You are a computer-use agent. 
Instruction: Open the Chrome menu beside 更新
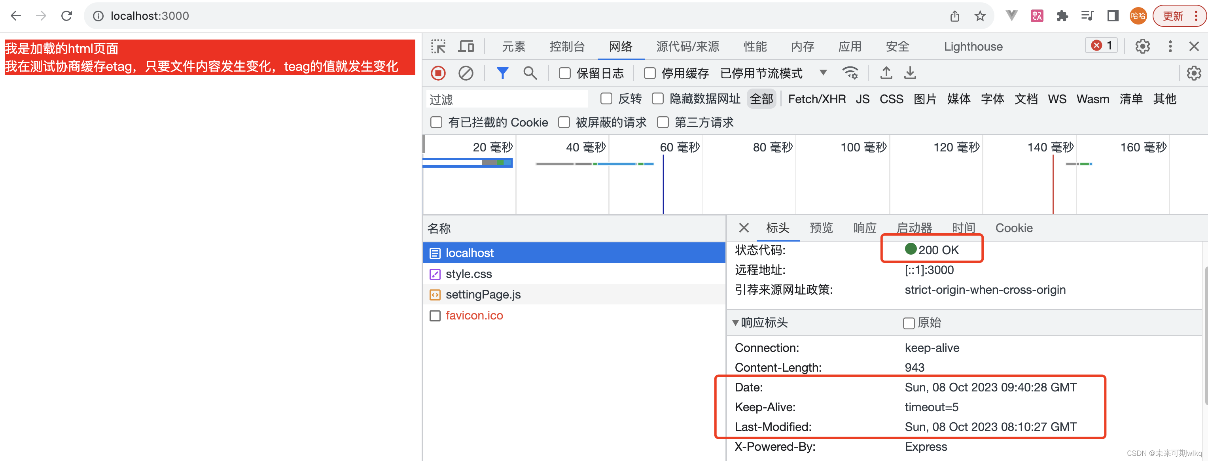1196,16
